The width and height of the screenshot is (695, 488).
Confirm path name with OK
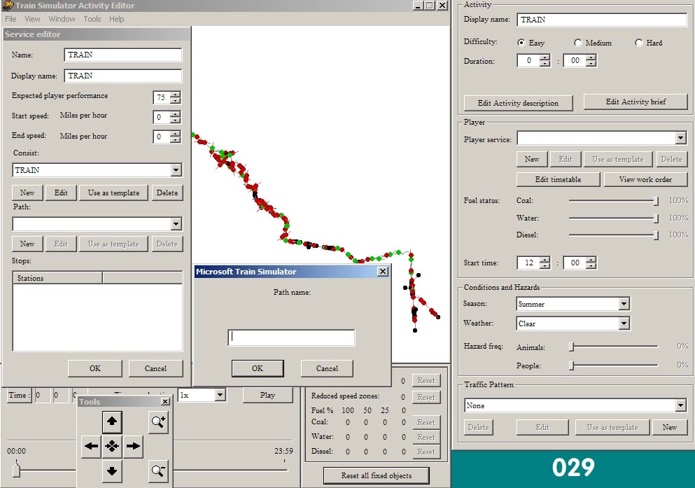(258, 368)
